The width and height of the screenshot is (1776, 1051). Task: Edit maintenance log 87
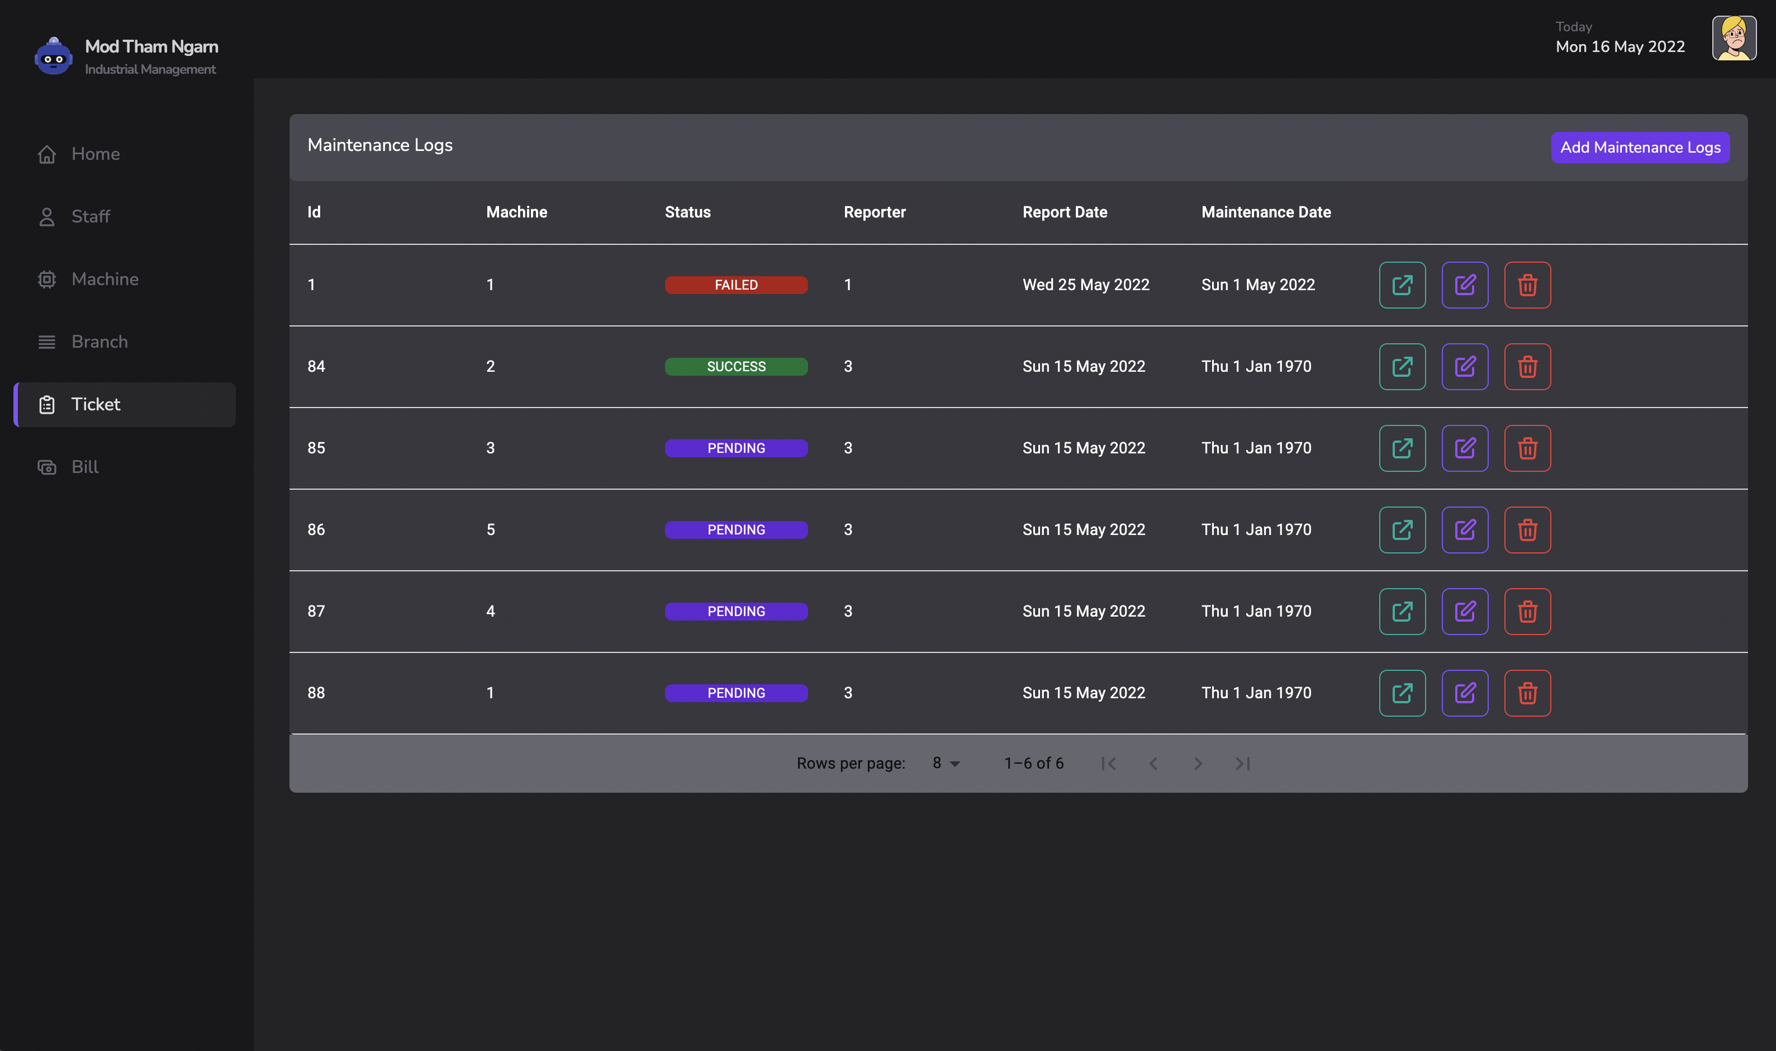(1465, 611)
